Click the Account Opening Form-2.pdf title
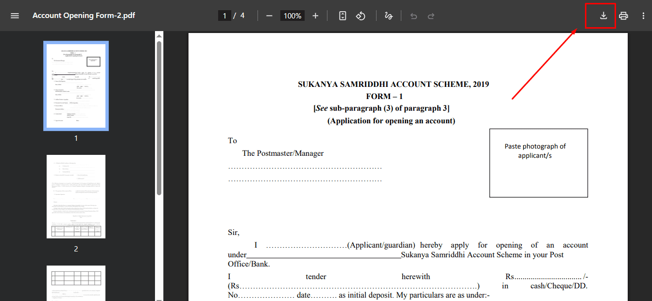 pyautogui.click(x=84, y=16)
